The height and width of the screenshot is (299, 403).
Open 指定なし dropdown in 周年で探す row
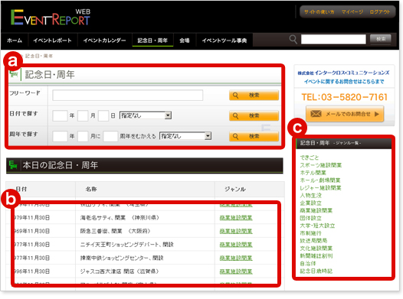pyautogui.click(x=185, y=136)
